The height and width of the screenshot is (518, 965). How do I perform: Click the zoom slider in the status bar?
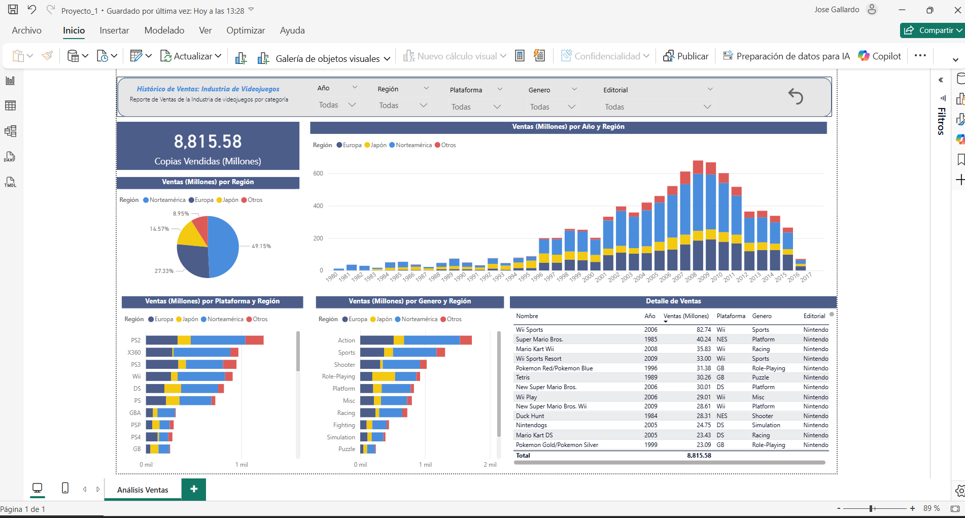coord(871,508)
